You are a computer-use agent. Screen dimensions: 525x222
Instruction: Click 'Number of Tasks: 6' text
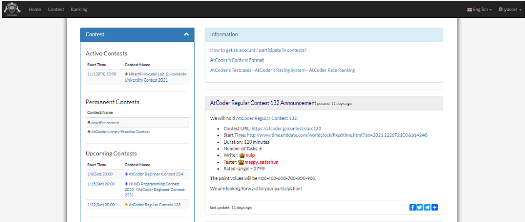point(243,149)
